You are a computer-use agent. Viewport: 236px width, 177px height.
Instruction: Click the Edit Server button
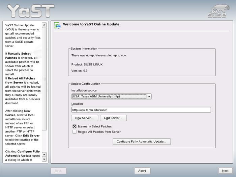(x=113, y=118)
